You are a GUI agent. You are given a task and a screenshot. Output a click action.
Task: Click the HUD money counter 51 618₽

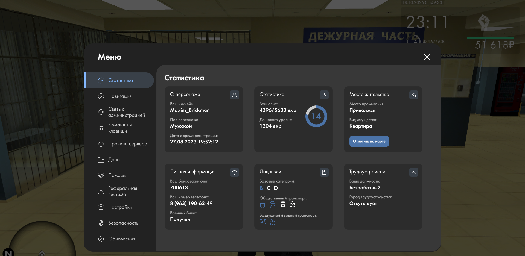click(494, 45)
